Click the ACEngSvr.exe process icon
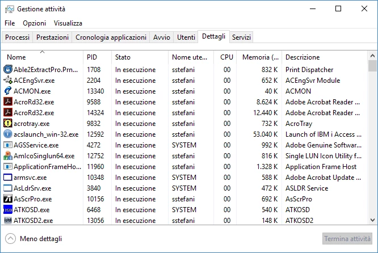The width and height of the screenshot is (378, 253). pyautogui.click(x=8, y=80)
